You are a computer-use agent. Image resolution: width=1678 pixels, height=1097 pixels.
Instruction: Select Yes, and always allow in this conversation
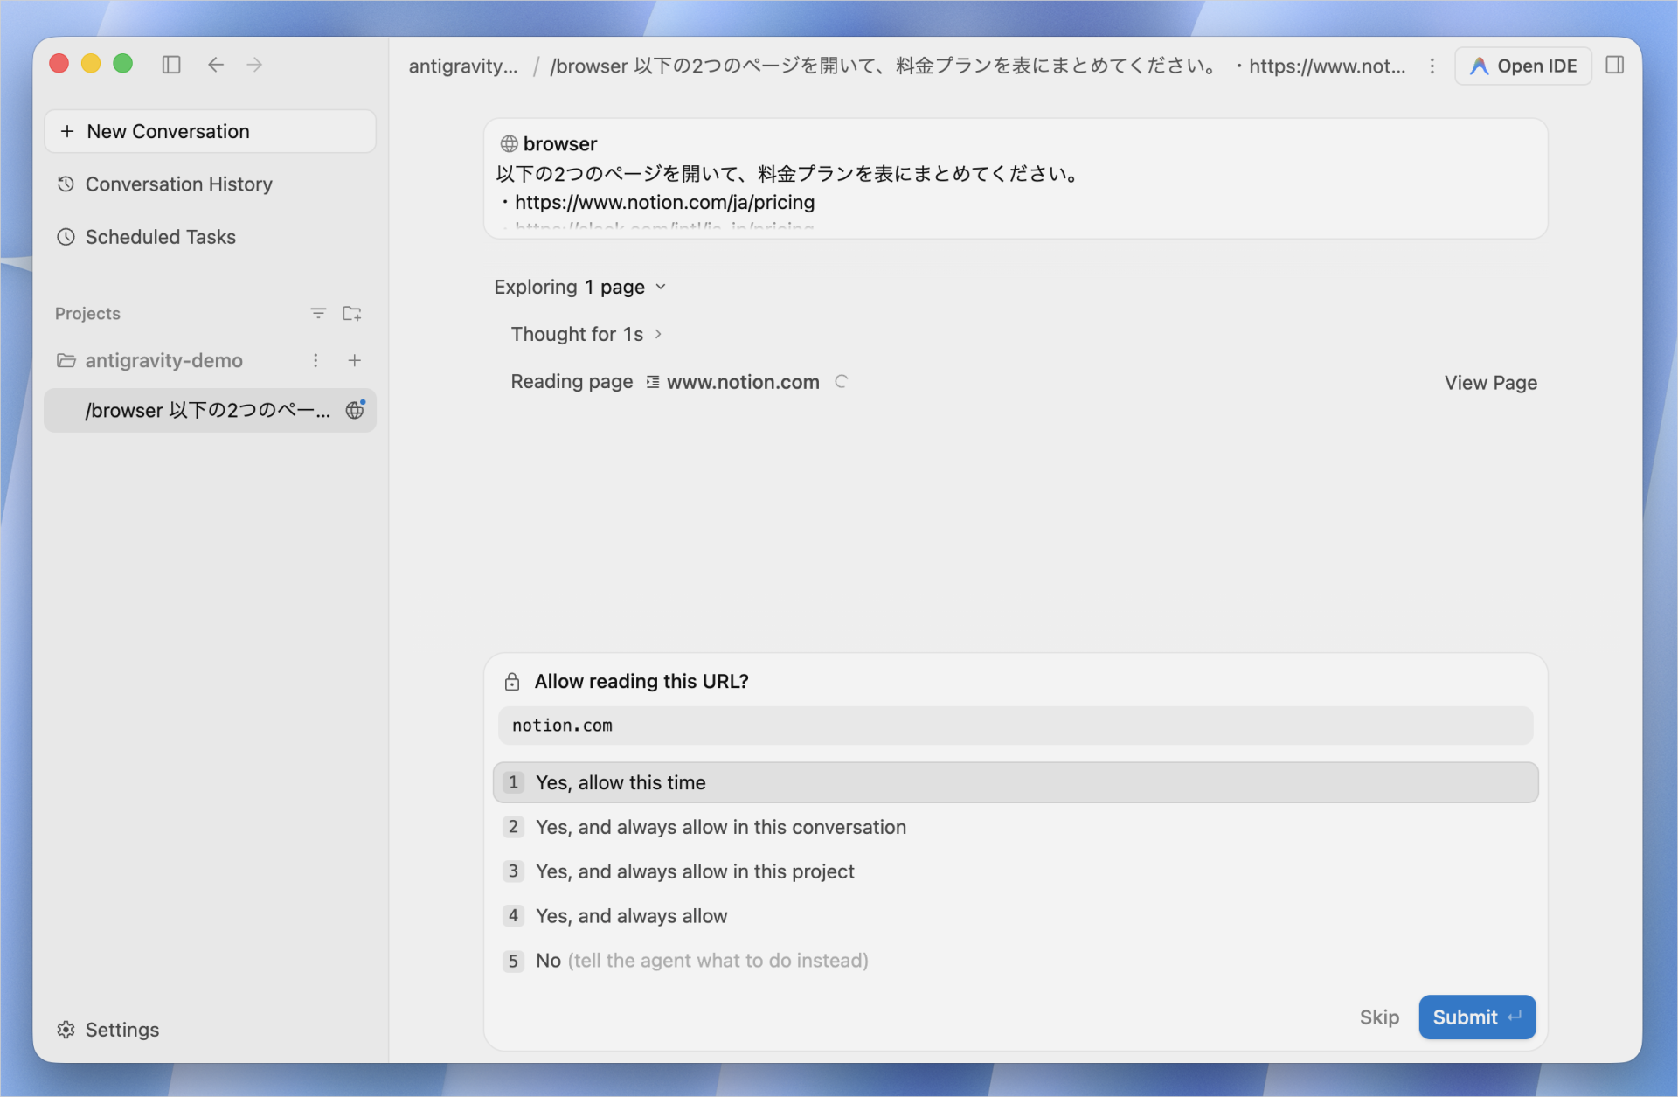1015,827
